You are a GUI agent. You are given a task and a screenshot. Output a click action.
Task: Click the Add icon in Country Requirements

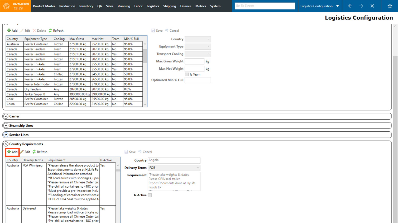click(x=9, y=152)
